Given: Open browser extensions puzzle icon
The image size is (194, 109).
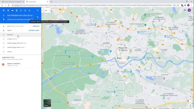Looking at the screenshot, I should 185,5.
